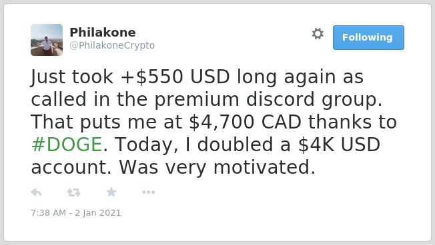
Task: Click the '$4,700' amount in the tweet
Action: coord(222,122)
